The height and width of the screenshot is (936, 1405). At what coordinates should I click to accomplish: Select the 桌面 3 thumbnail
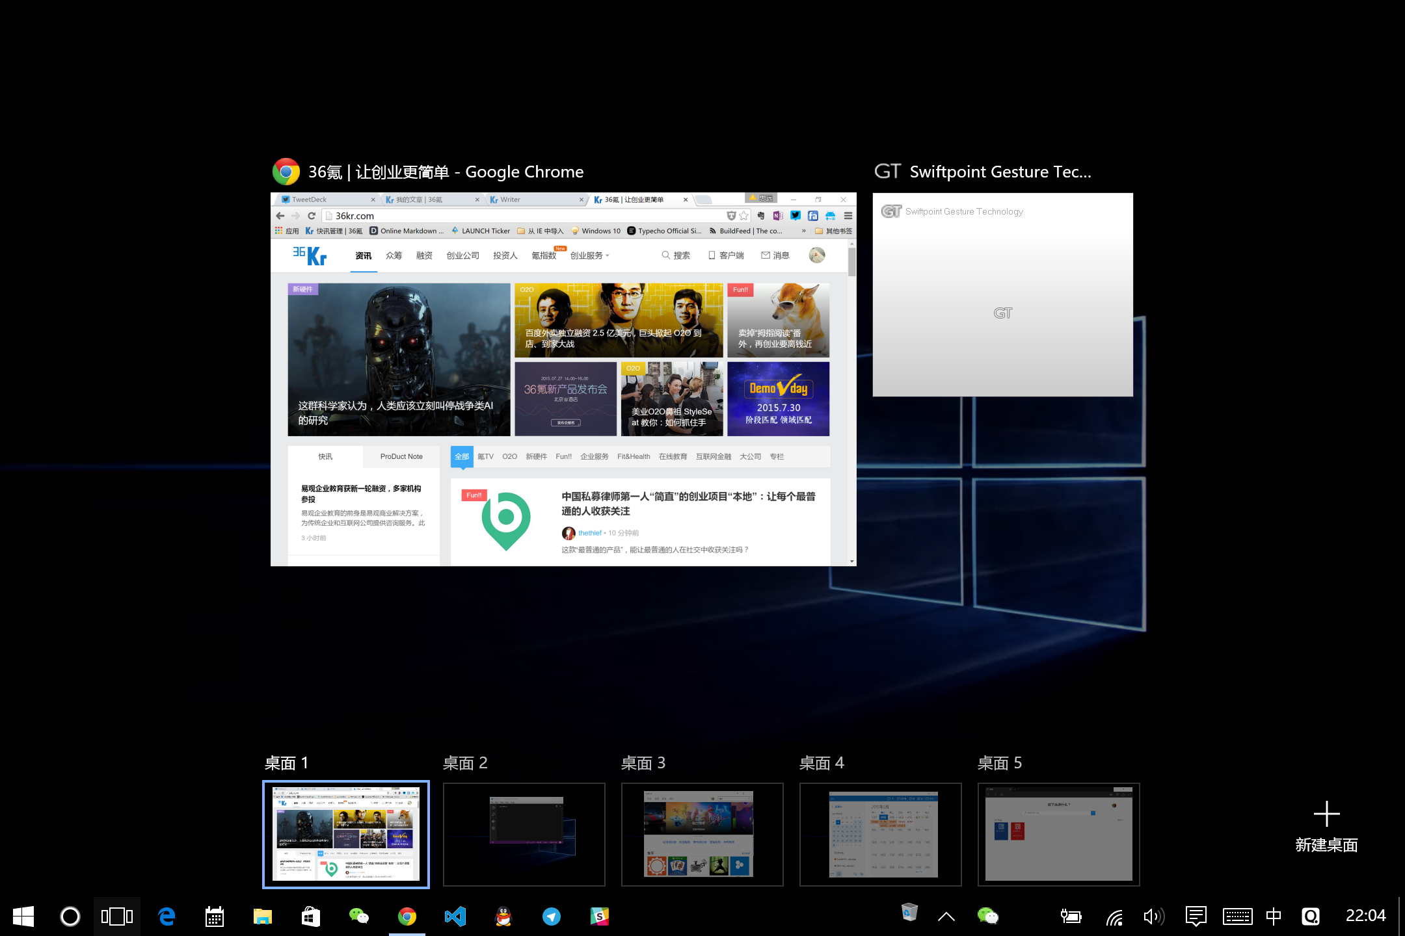[x=701, y=834]
